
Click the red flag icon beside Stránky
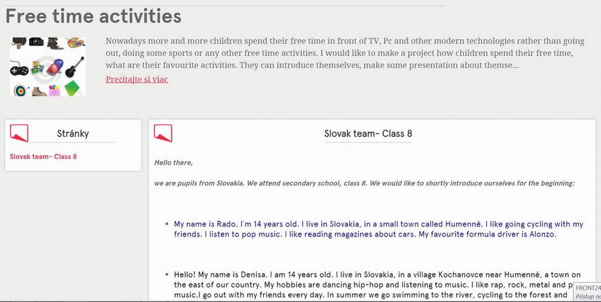[x=19, y=133]
